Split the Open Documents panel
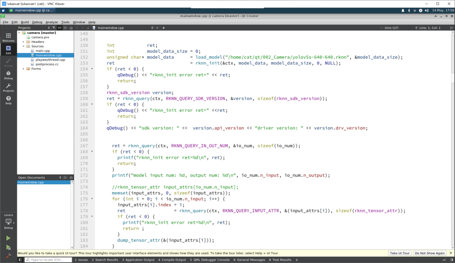This screenshot has width=455, height=263. tap(65, 178)
